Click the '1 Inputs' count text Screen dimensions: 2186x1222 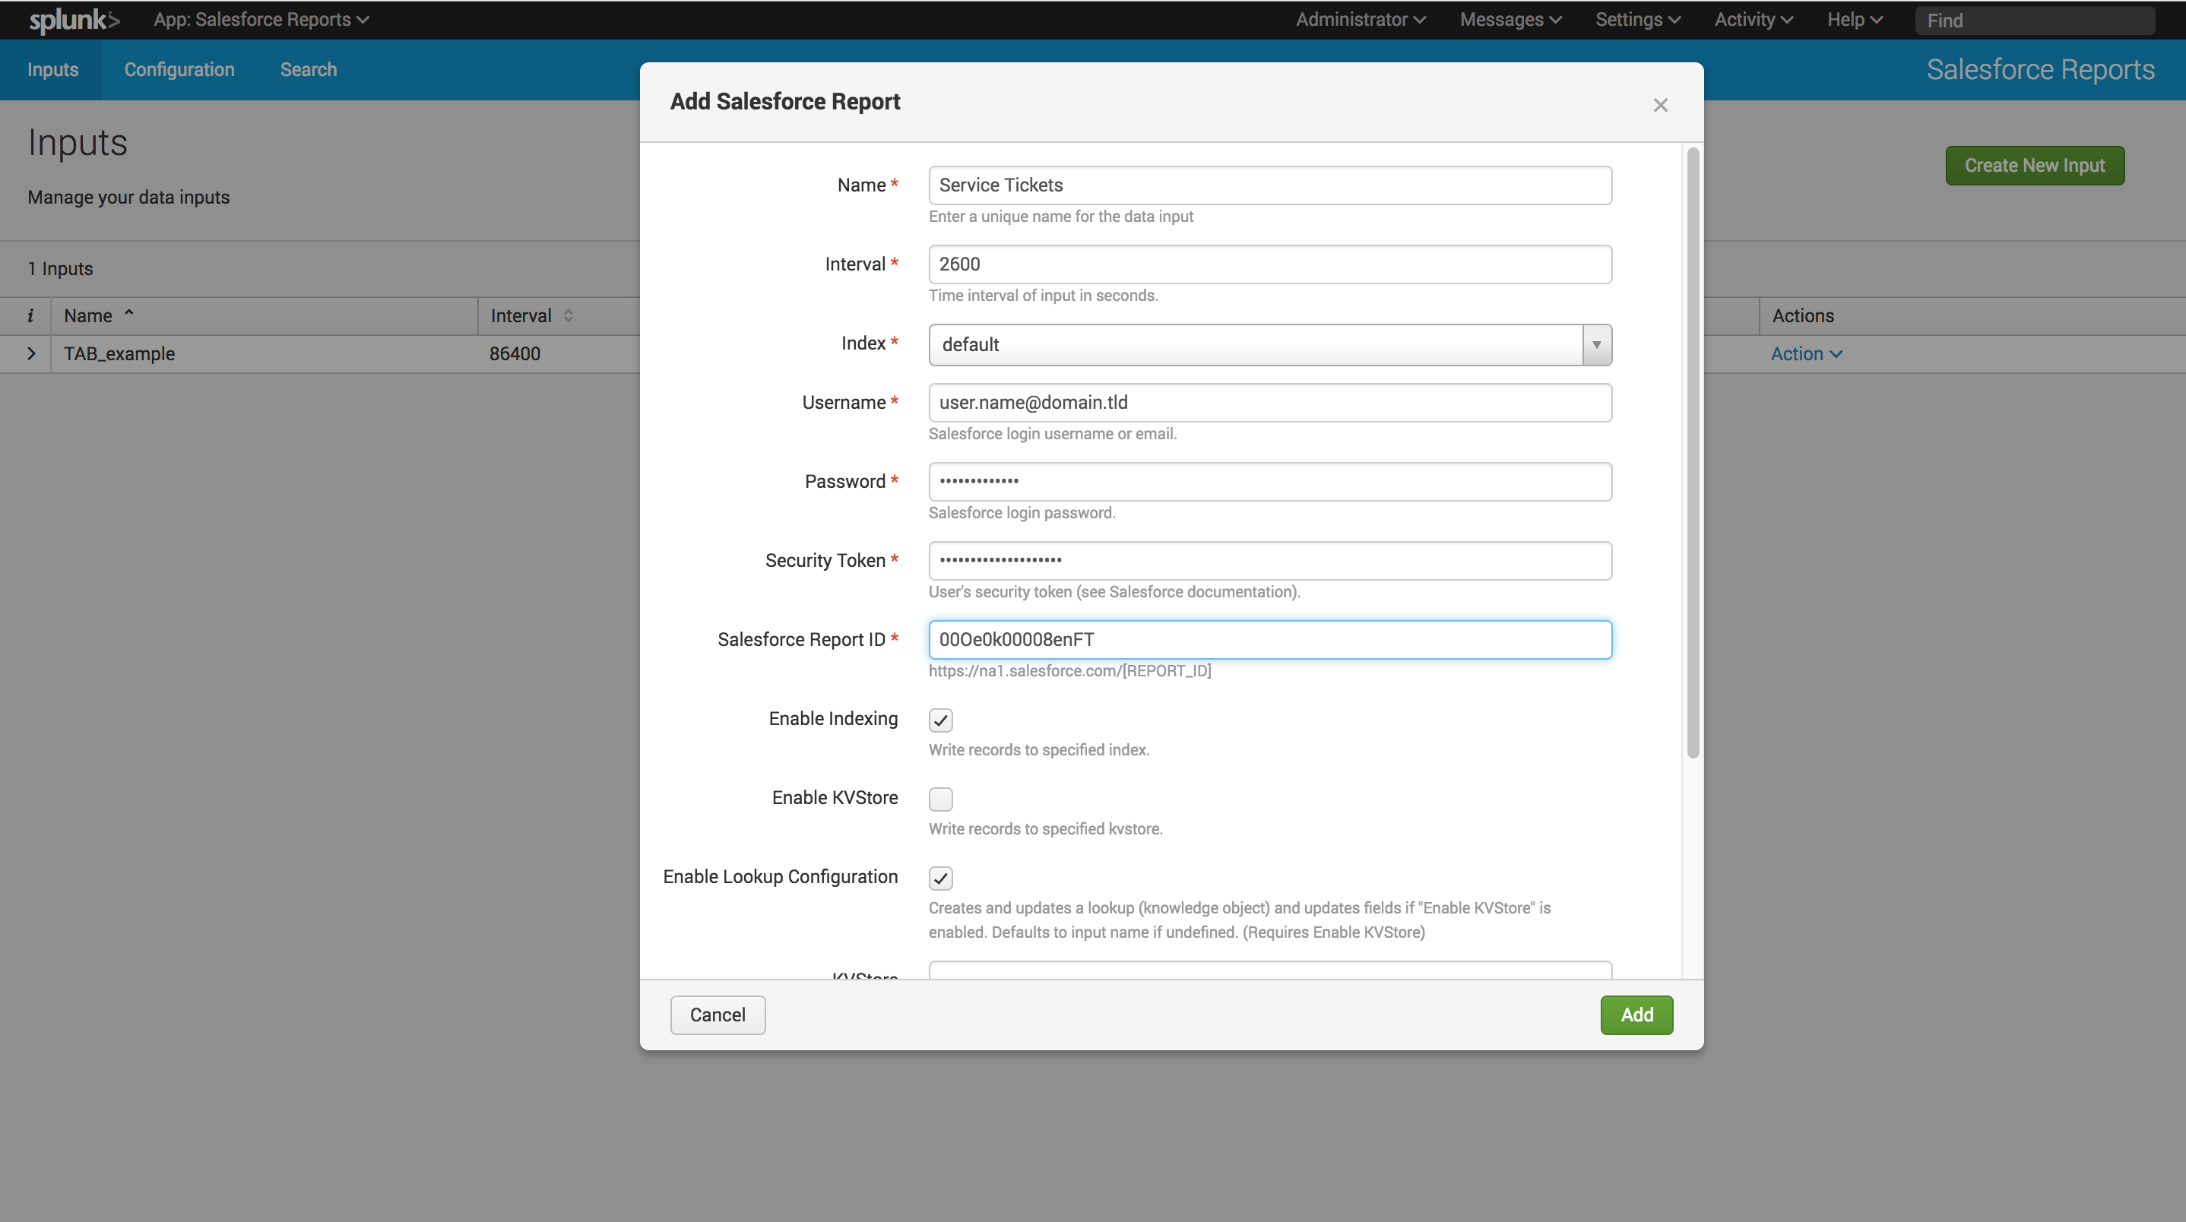coord(60,269)
